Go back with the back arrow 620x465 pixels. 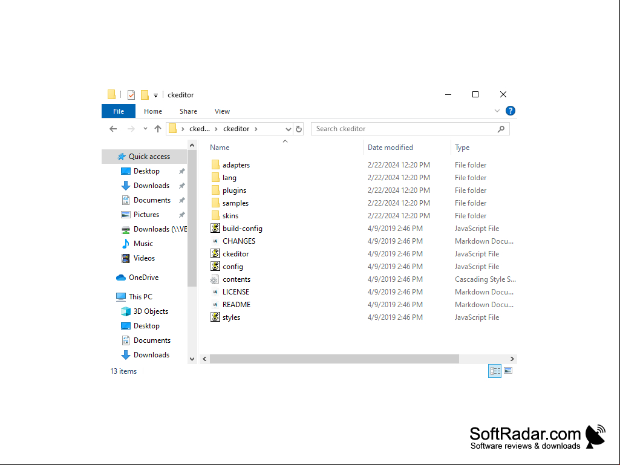(114, 129)
